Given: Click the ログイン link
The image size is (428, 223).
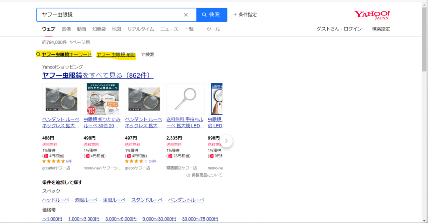Looking at the screenshot, I should (352, 29).
